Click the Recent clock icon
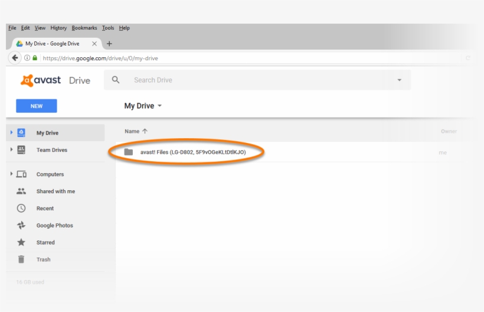The height and width of the screenshot is (312, 484). [x=21, y=208]
